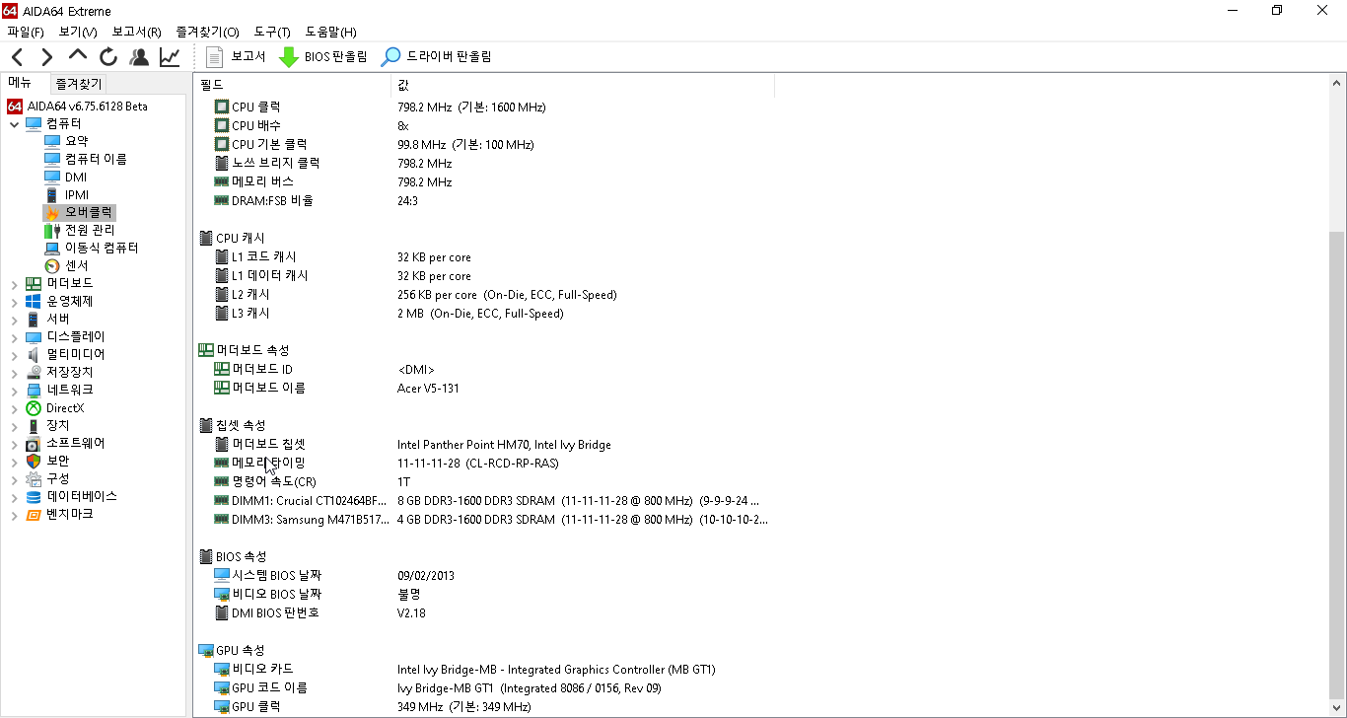
Task: Expand the 데이터베이스 tree node
Action: [14, 497]
